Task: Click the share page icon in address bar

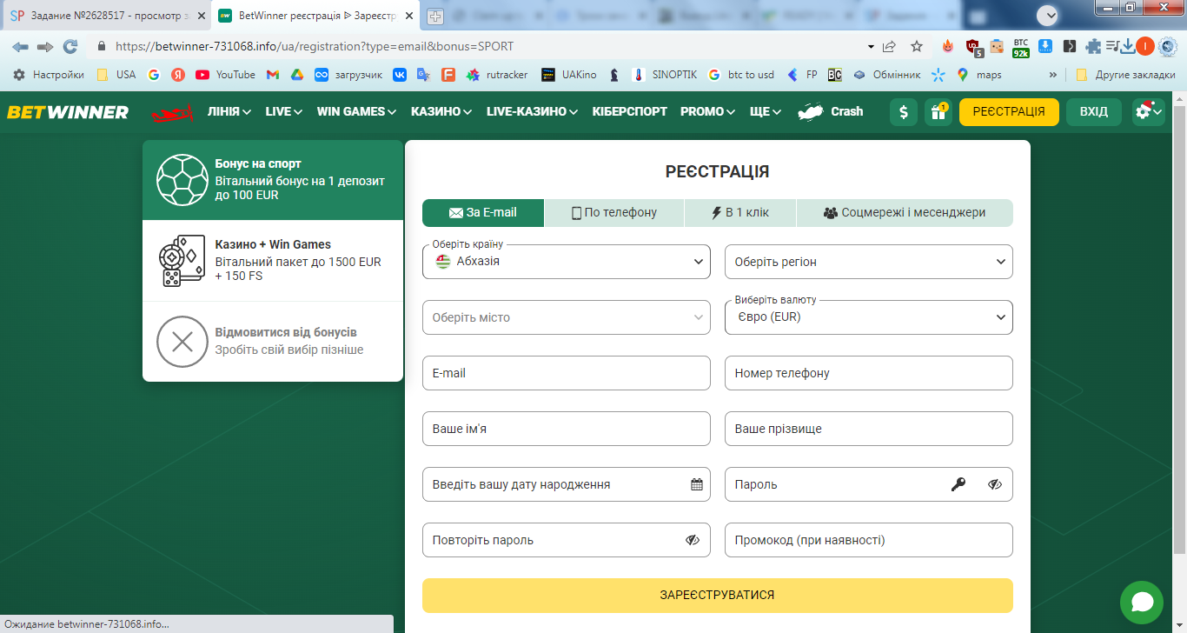Action: click(x=889, y=46)
